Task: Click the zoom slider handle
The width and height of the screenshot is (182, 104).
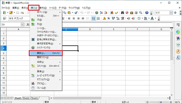Action: pos(161,102)
